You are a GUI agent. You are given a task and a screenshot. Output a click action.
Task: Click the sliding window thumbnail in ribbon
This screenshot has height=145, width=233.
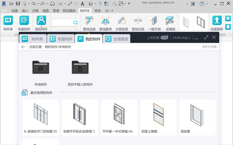pyautogui.click(x=201, y=22)
